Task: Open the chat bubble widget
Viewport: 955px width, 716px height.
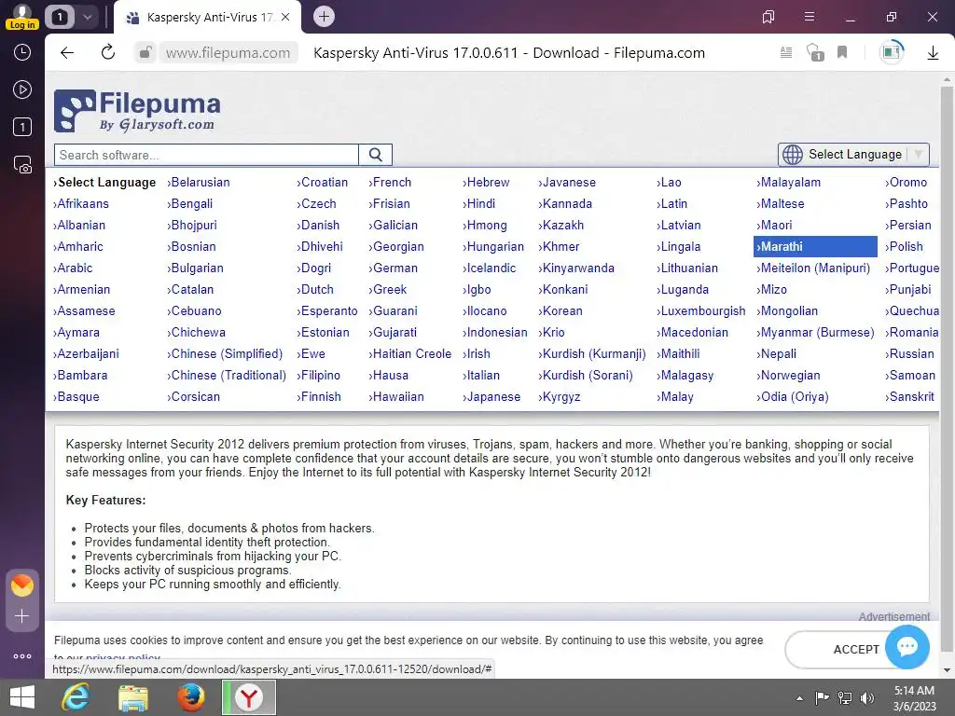Action: [907, 646]
